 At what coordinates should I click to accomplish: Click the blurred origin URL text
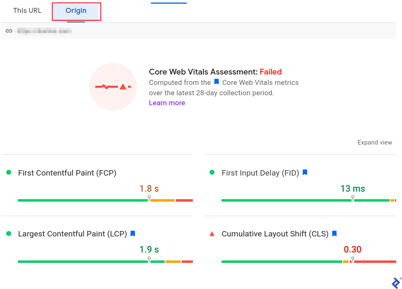click(x=45, y=30)
